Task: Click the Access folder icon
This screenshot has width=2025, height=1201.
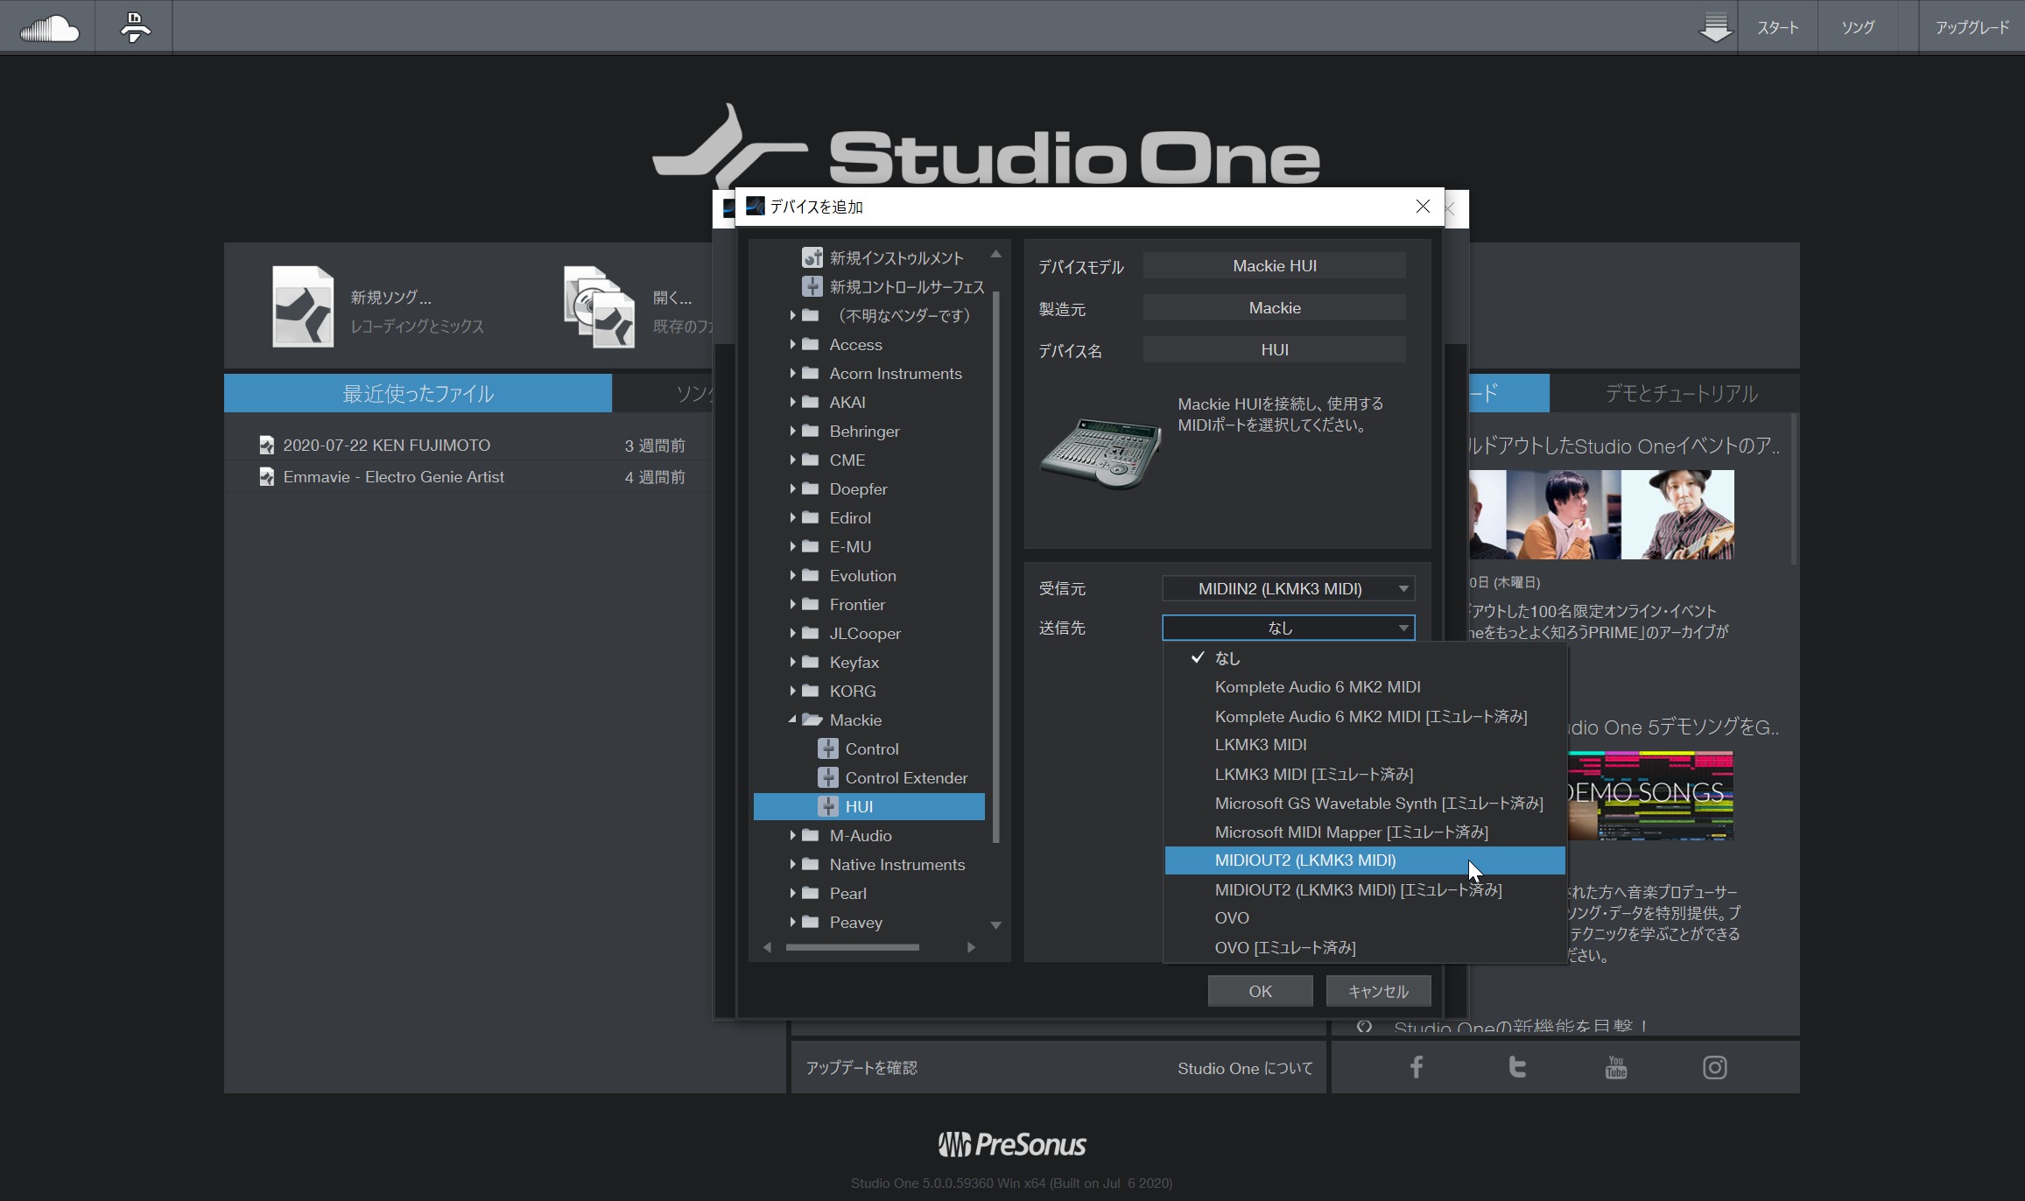Action: 811,344
